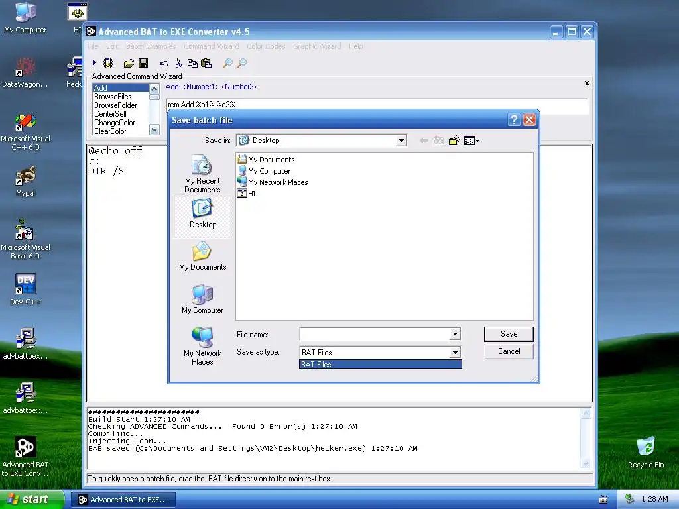Select ClearColor in the command list
Image resolution: width=679 pixels, height=509 pixels.
coord(121,131)
